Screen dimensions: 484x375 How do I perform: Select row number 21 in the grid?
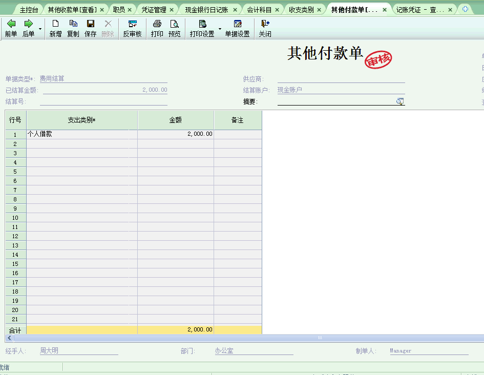pos(15,319)
